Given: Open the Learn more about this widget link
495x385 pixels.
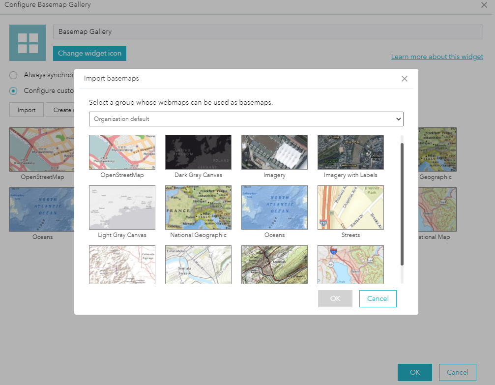Looking at the screenshot, I should tap(437, 57).
